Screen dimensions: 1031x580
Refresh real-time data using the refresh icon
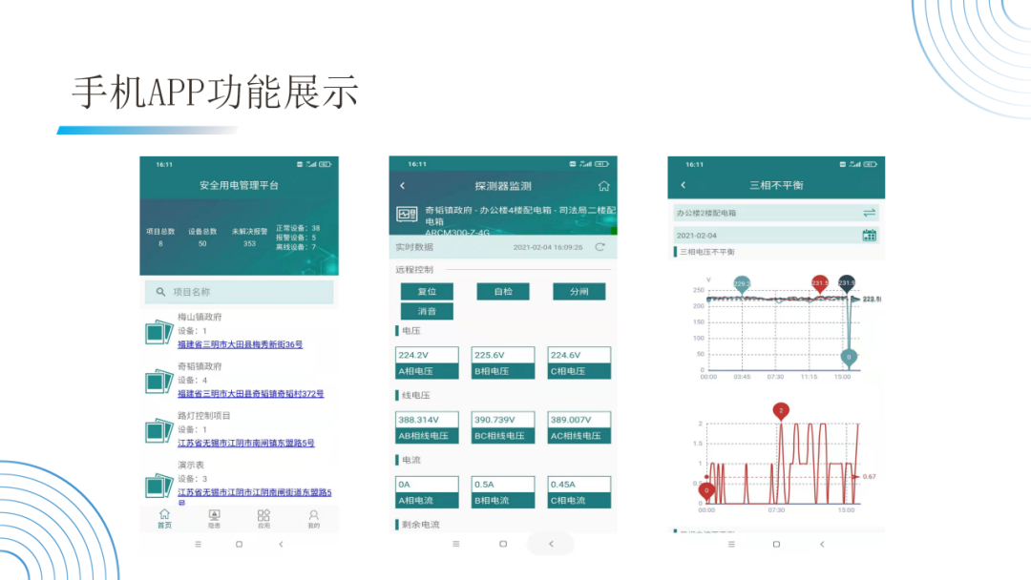(x=599, y=247)
